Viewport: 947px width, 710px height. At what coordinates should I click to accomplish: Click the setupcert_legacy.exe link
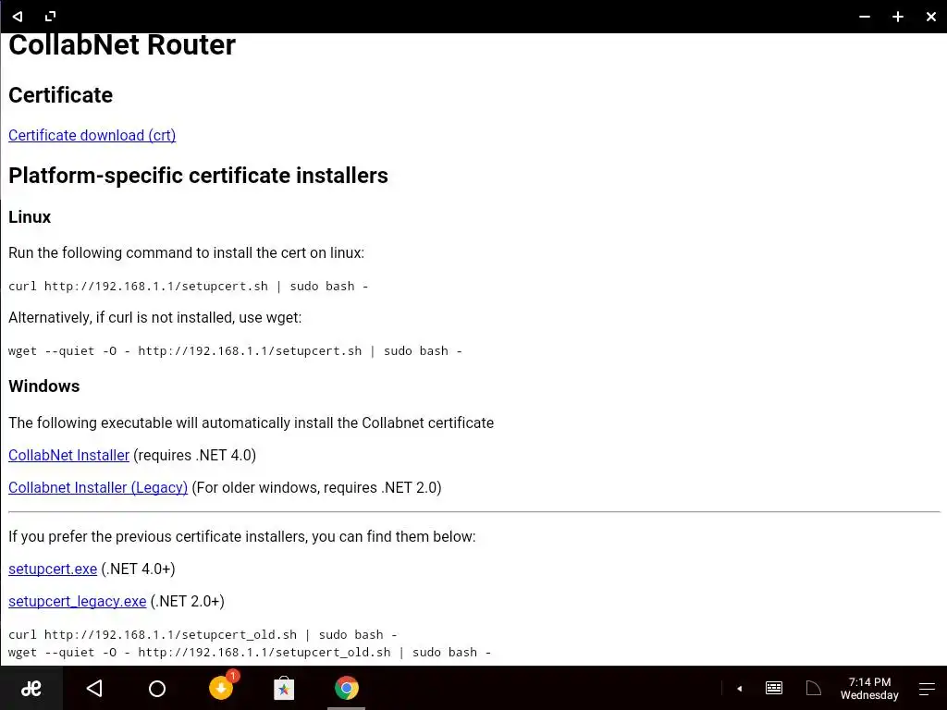pyautogui.click(x=78, y=601)
